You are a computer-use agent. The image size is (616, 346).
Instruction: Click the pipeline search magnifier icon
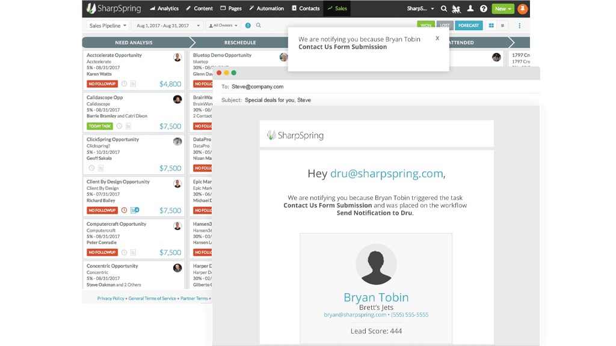point(259,25)
